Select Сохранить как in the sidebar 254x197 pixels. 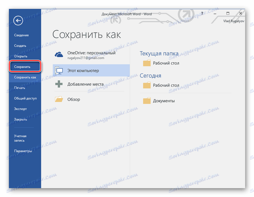(25, 77)
